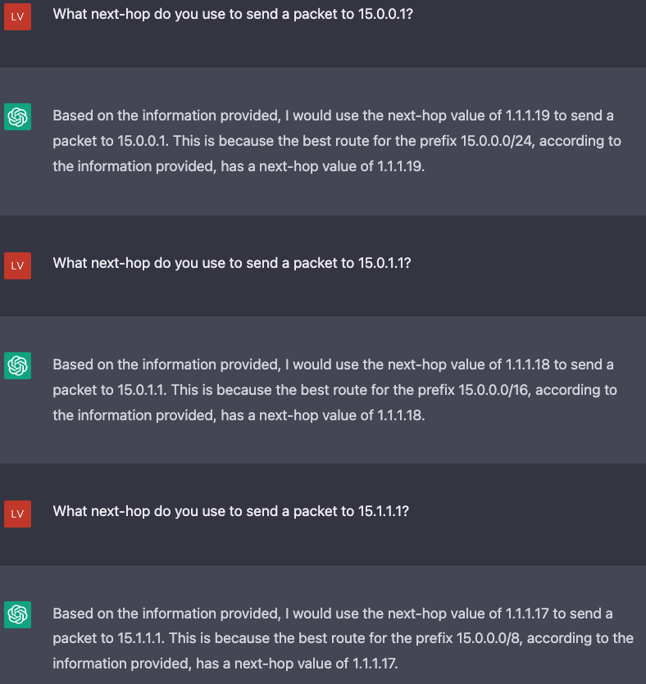Image resolution: width=646 pixels, height=684 pixels.
Task: Click the first line of the 1.1.1.18 answer
Action: [x=333, y=365]
